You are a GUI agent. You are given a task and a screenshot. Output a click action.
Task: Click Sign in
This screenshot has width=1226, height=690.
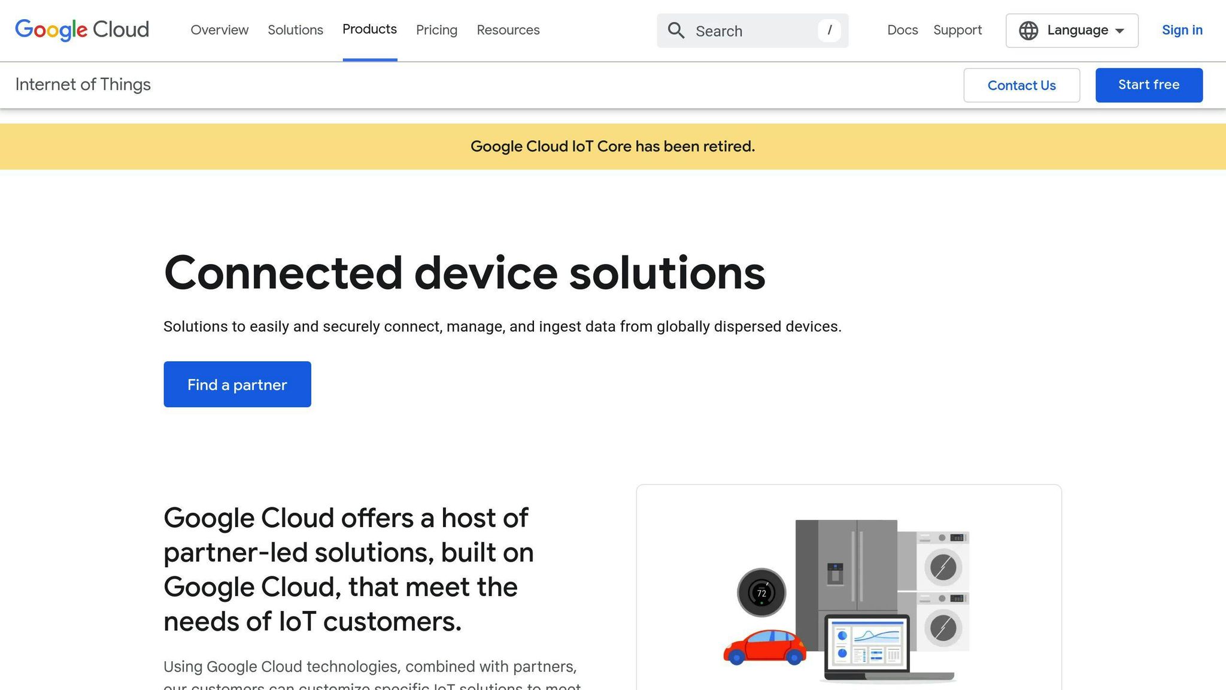coord(1182,31)
